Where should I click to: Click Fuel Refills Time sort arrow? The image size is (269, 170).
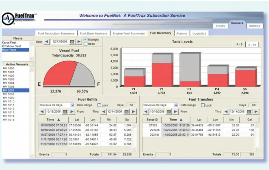click(x=59, y=120)
